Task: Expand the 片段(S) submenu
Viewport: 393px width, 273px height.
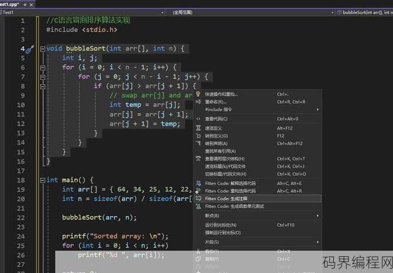Action: (x=257, y=242)
